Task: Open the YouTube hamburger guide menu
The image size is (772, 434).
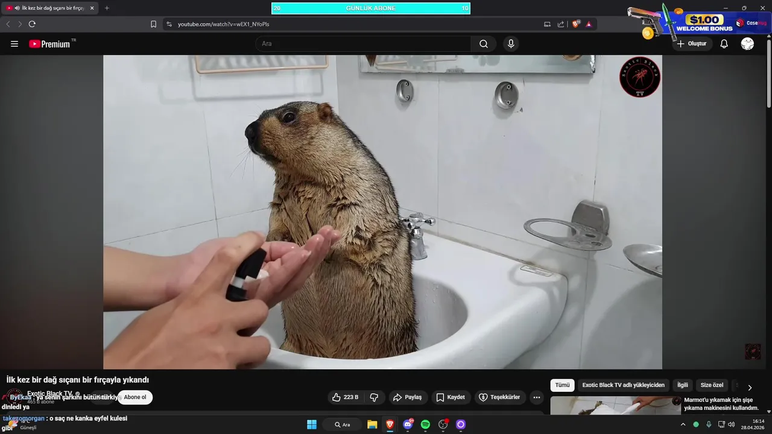Action: (x=14, y=44)
